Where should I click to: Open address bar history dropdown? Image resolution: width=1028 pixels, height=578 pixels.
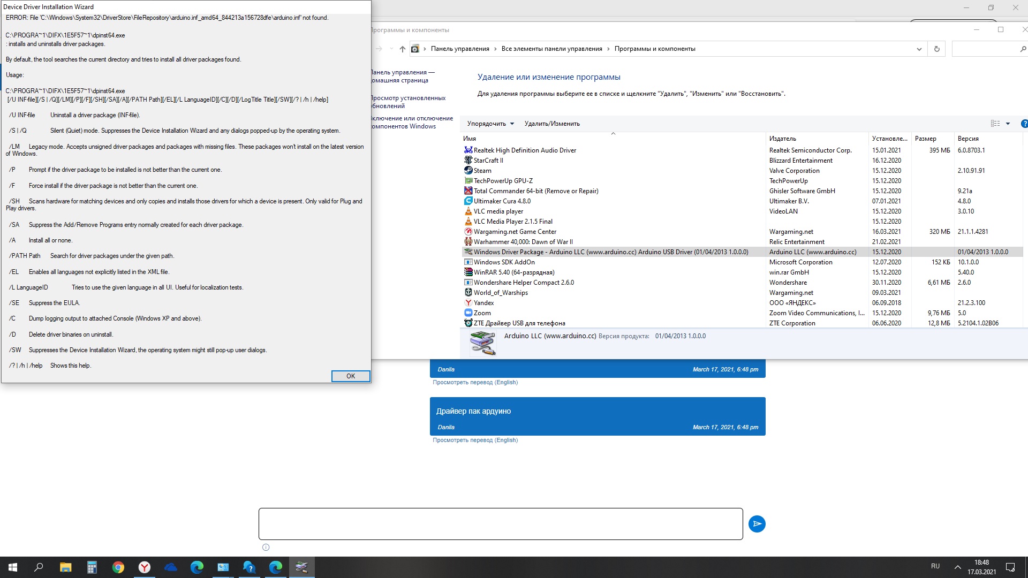[919, 49]
